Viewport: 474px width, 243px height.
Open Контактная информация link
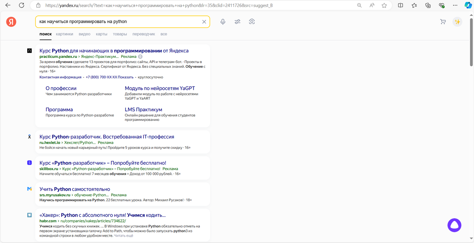[x=60, y=77]
